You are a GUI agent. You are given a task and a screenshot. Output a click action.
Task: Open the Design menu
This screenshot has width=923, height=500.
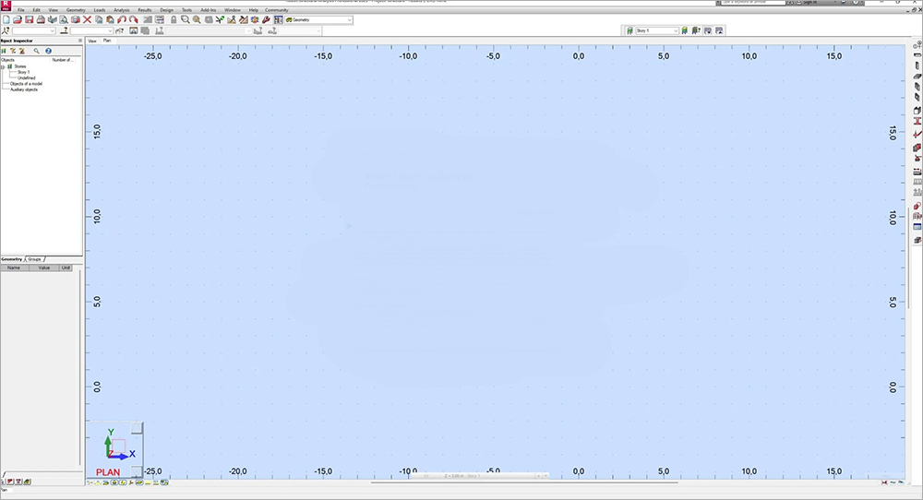pos(166,10)
